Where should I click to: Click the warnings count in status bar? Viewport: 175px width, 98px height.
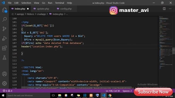(x=10, y=91)
